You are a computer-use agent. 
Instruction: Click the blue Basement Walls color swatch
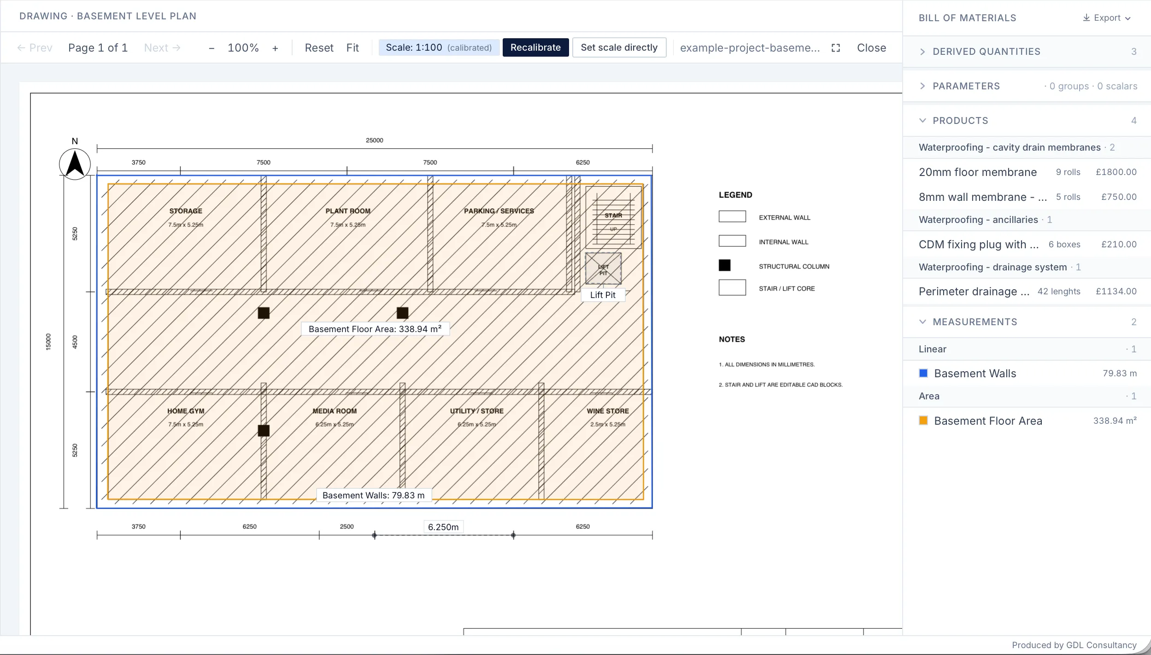923,373
